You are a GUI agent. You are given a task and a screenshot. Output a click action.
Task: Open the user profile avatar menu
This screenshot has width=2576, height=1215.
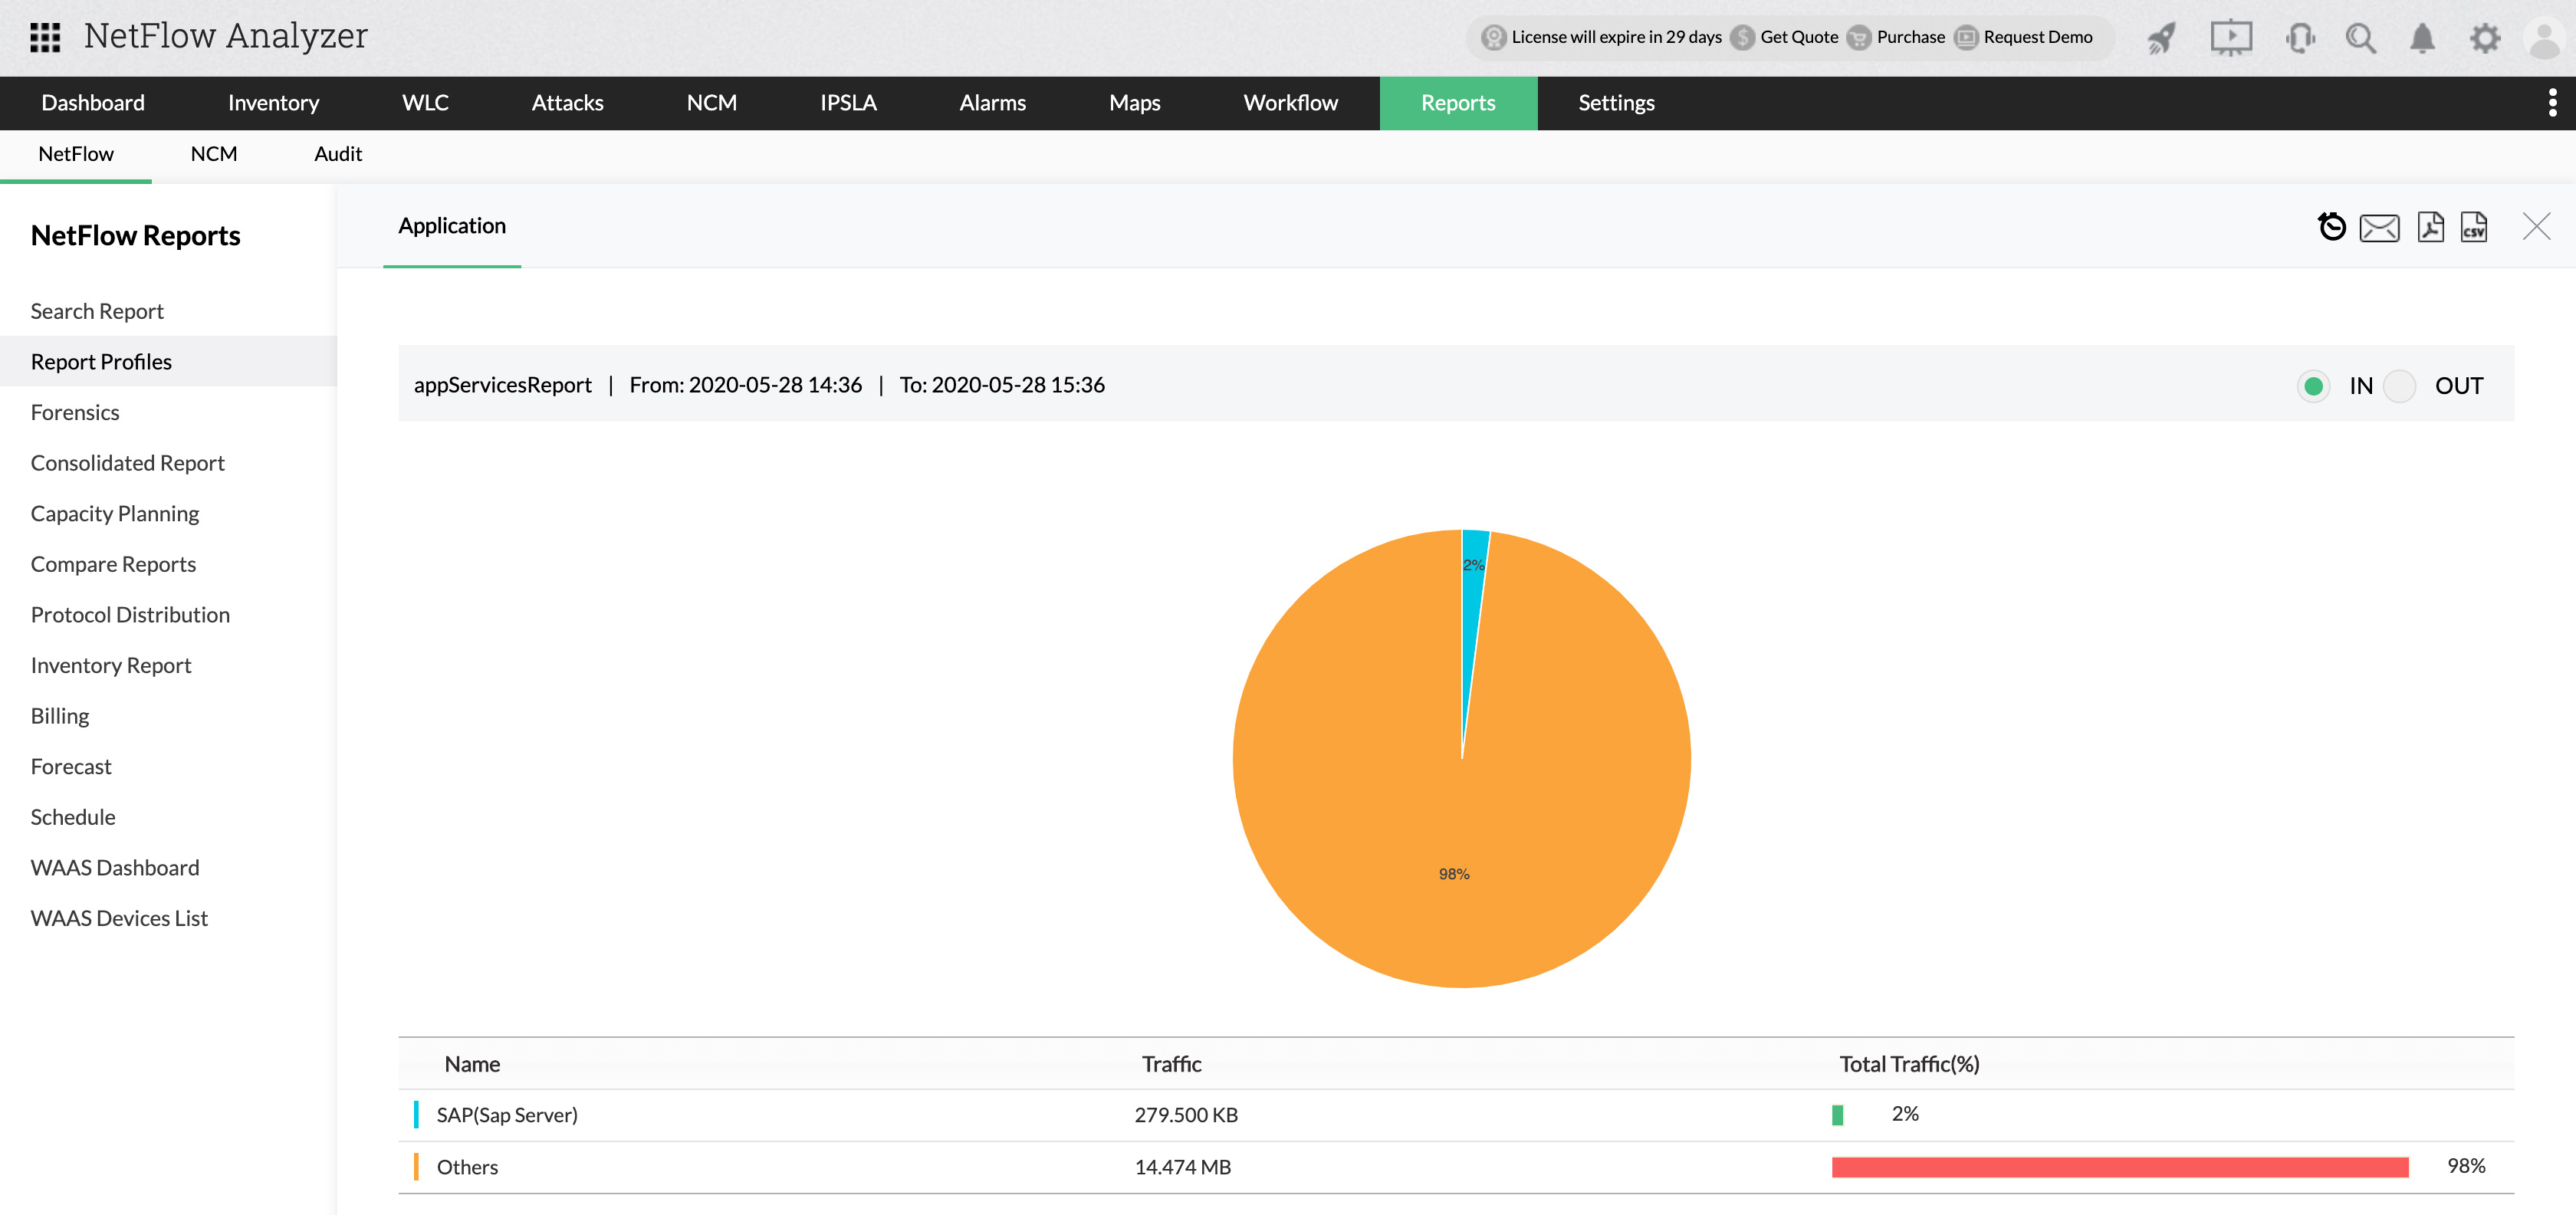(x=2544, y=38)
